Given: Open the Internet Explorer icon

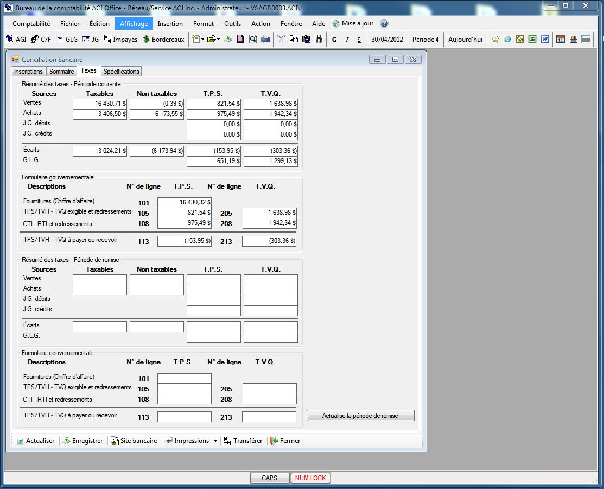Looking at the screenshot, I should click(x=507, y=39).
